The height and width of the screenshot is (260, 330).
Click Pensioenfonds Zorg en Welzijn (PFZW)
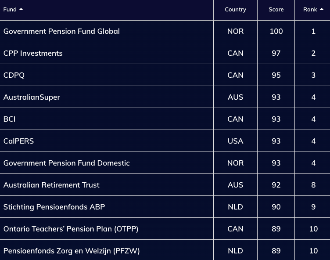point(72,251)
